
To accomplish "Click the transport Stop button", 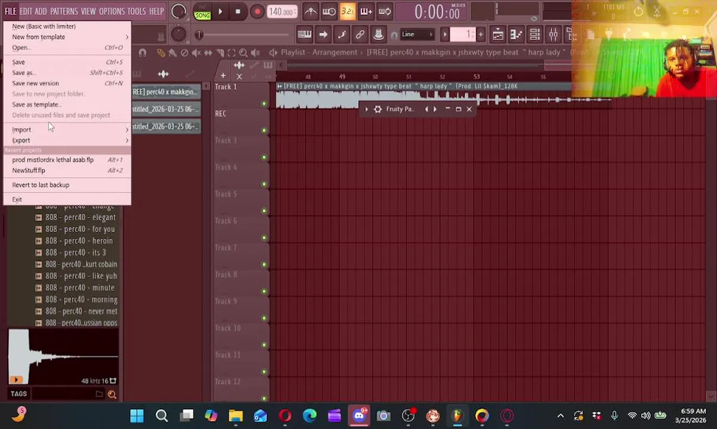I will pyautogui.click(x=238, y=11).
